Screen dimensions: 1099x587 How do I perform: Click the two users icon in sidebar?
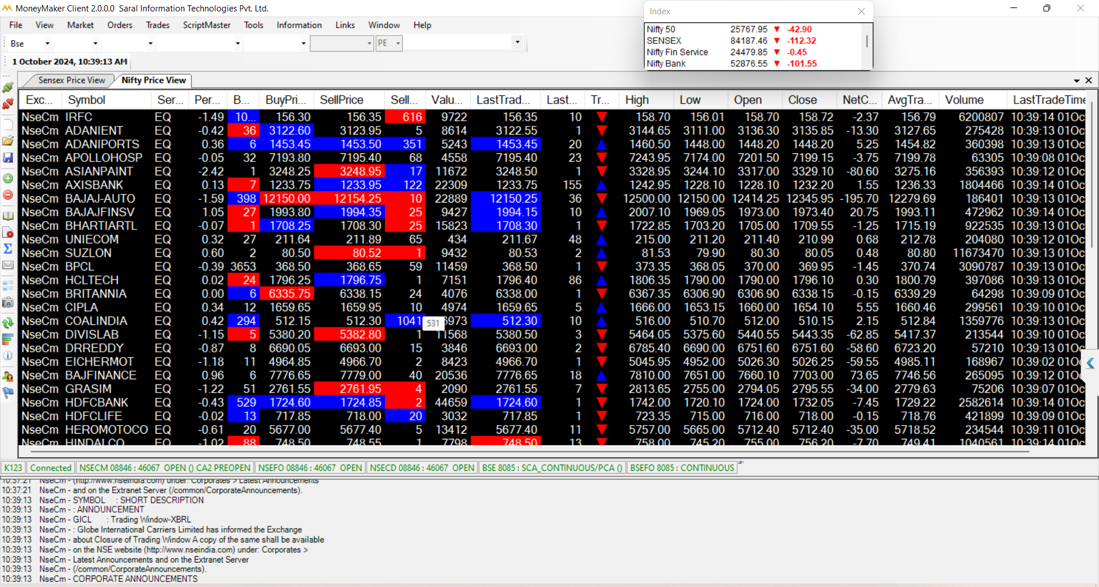coord(8,376)
